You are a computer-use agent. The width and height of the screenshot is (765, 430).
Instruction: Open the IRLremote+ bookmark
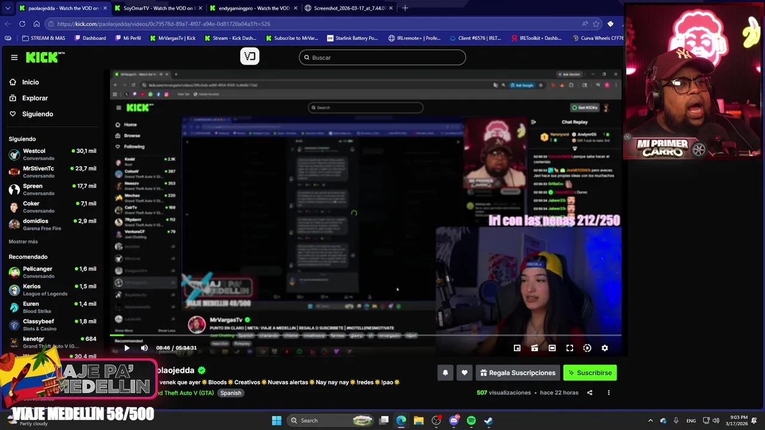415,38
